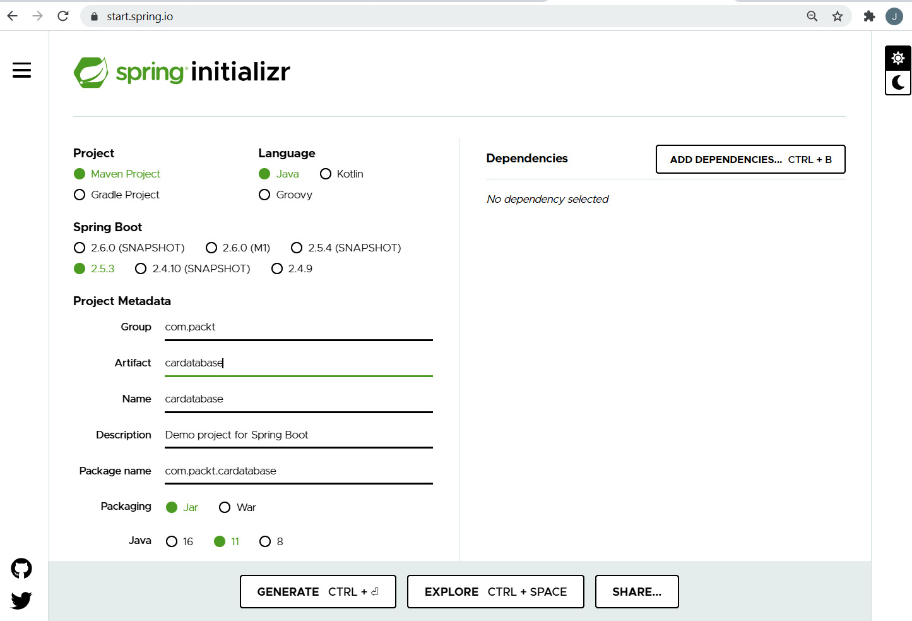Bookmark this page with the star icon
The height and width of the screenshot is (621, 912).
(838, 16)
